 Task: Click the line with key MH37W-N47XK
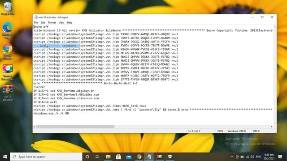pos(105,53)
